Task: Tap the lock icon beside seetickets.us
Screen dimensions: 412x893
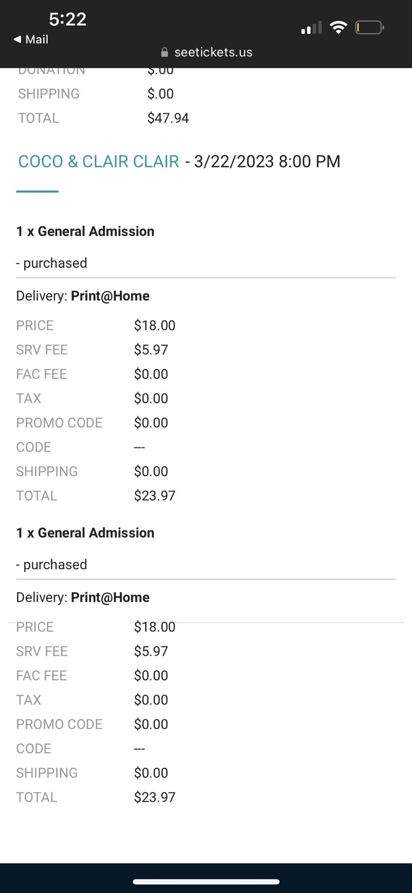Action: (x=164, y=53)
